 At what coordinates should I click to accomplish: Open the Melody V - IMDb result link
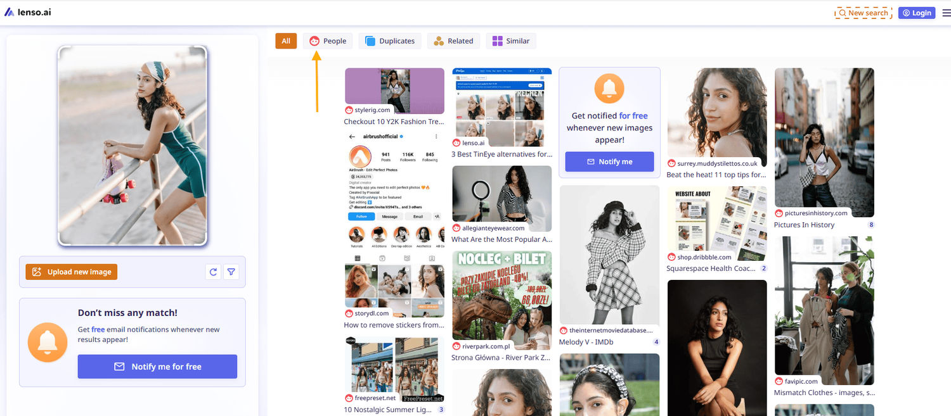click(586, 342)
